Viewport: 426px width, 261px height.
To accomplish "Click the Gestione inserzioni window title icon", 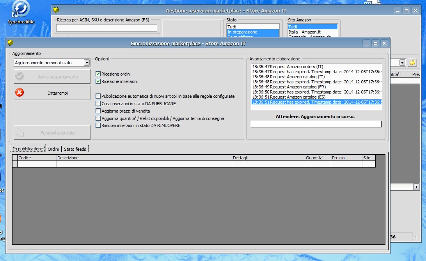I will point(56,10).
